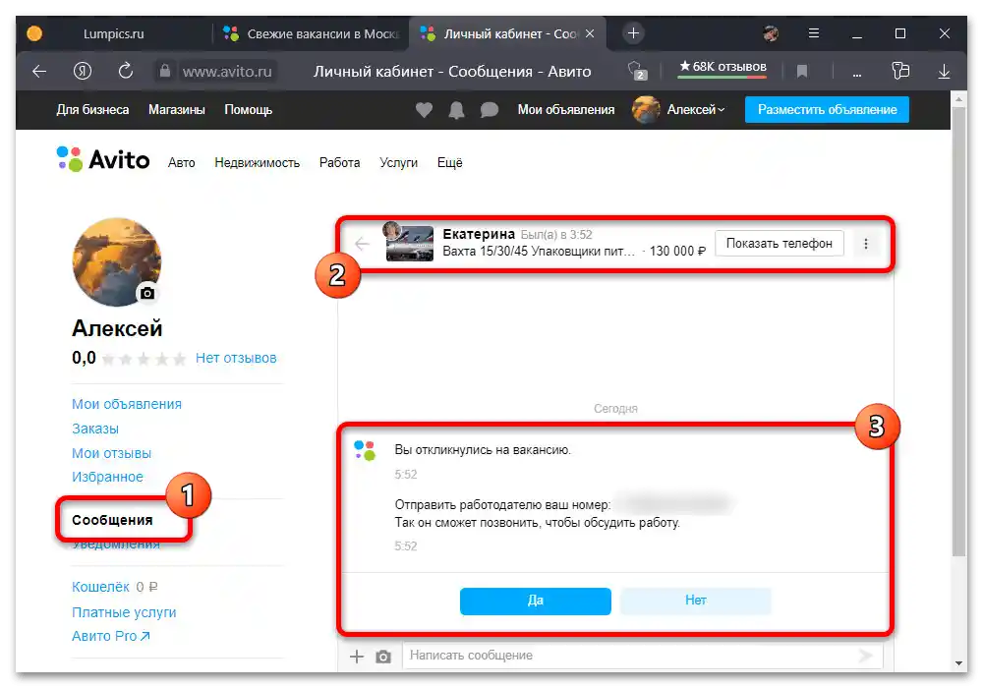
Task: Open the Ещё categories menu
Action: click(x=449, y=163)
